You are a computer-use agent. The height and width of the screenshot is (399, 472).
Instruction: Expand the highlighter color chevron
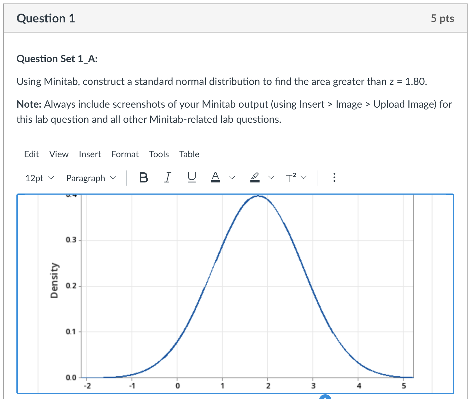pyautogui.click(x=271, y=177)
